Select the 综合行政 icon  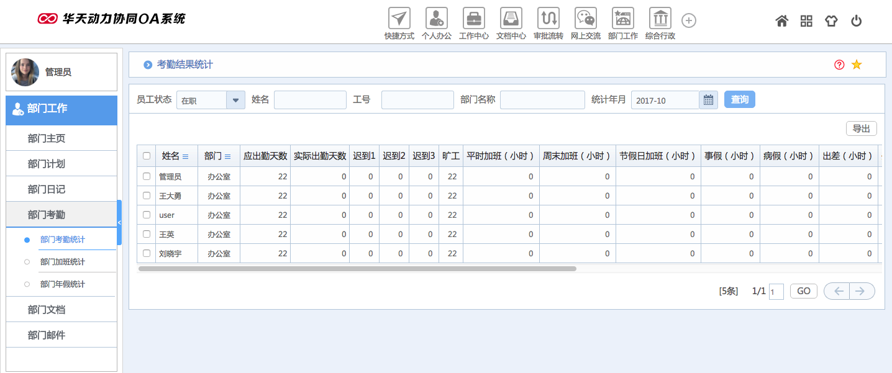point(660,19)
